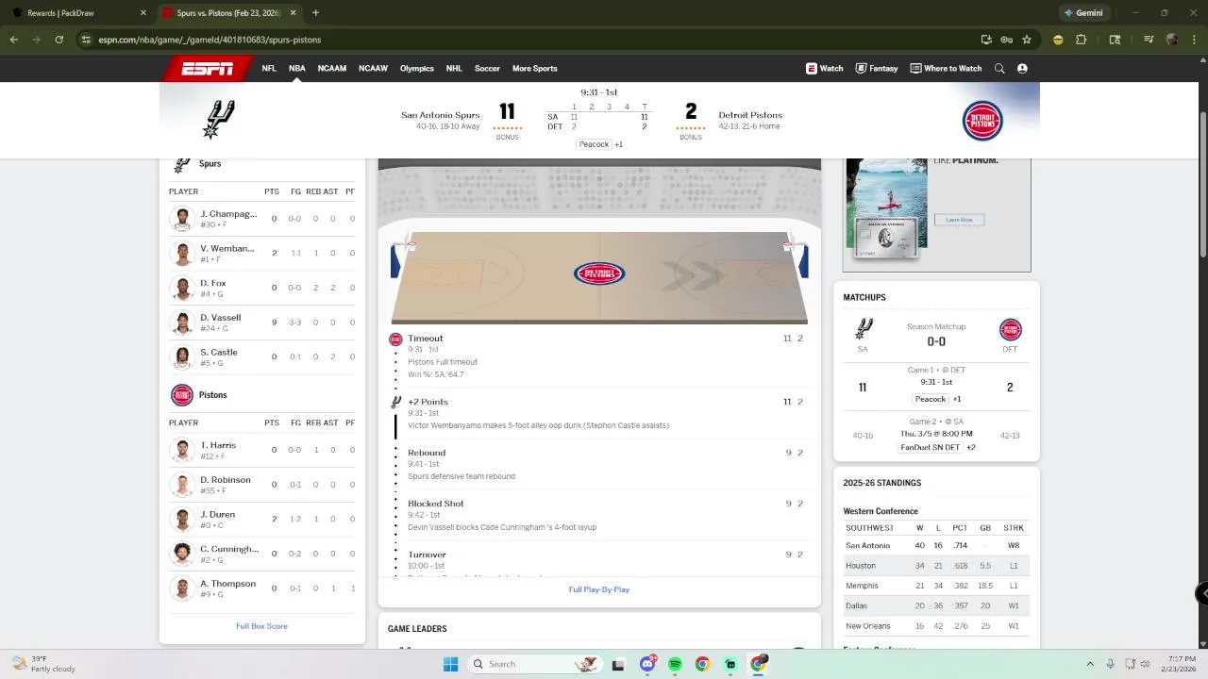Click Learn More in the advertisement

pos(959,220)
